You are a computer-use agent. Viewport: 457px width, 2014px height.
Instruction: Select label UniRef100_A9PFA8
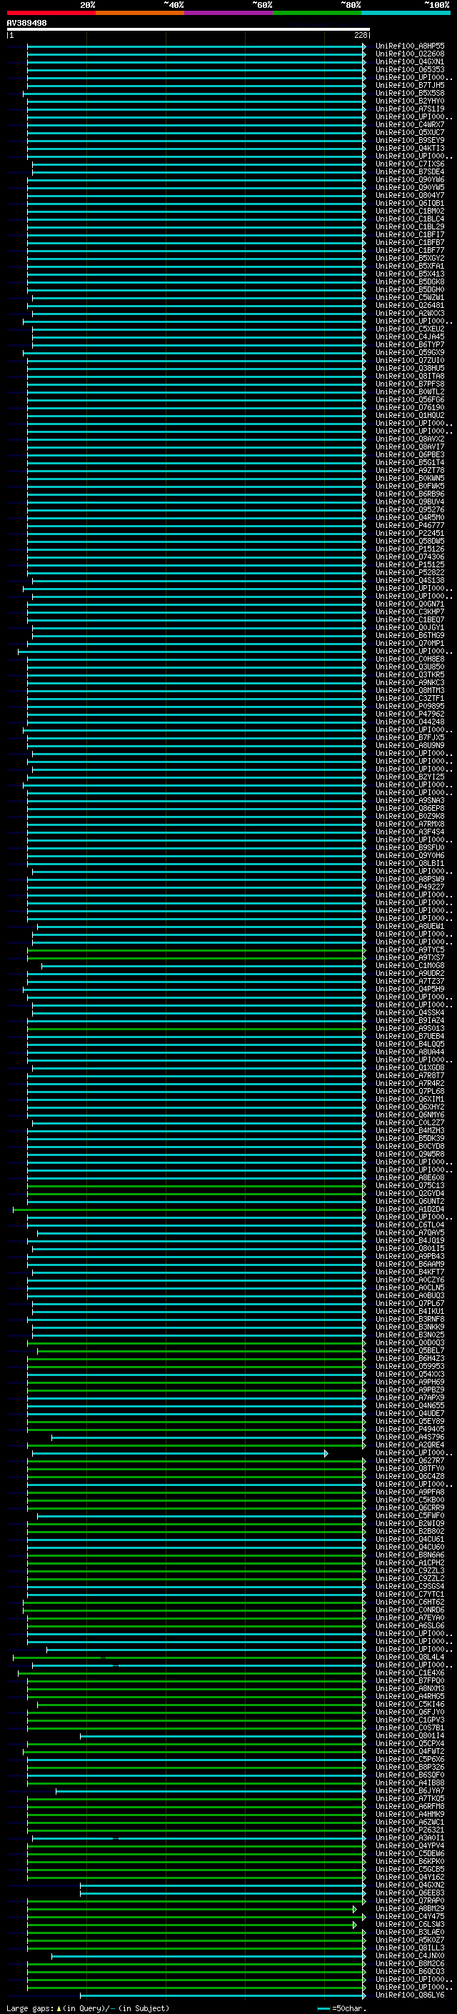pyautogui.click(x=410, y=1492)
